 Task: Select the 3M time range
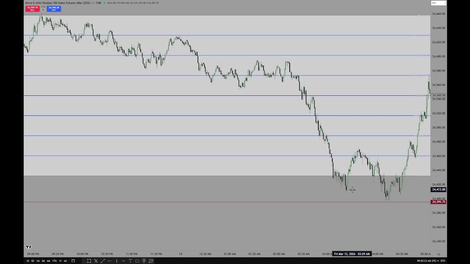click(43, 261)
